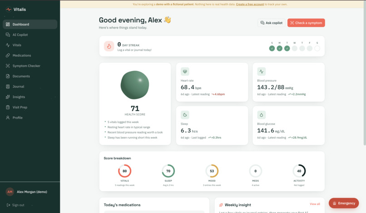Sign out of the account
This screenshot has height=213, width=366.
[15, 205]
